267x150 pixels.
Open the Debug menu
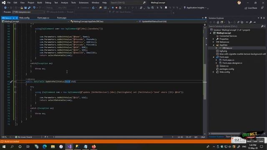coord(48,2)
